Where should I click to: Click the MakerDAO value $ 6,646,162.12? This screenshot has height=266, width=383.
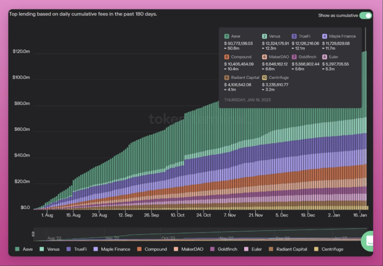(275, 64)
